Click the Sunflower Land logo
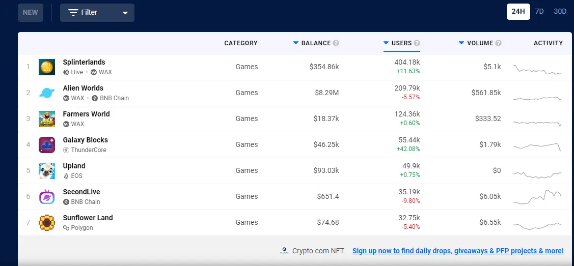 [x=47, y=223]
